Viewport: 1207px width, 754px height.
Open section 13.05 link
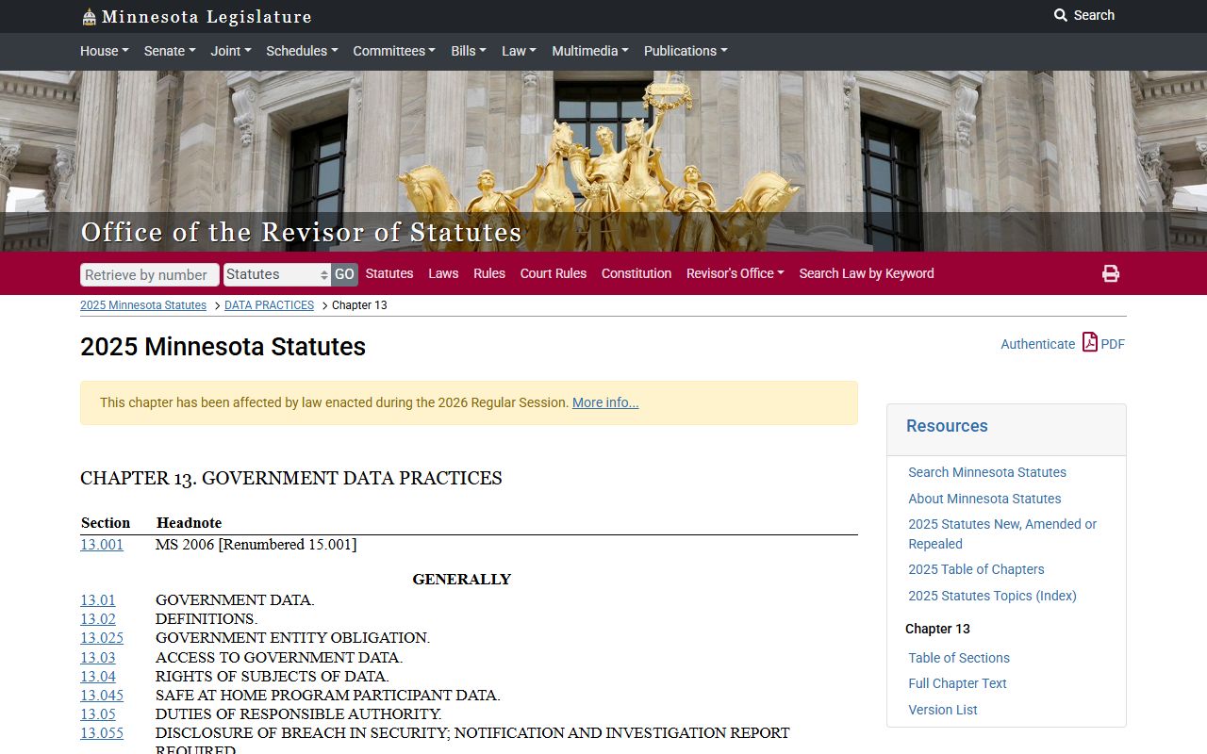point(98,714)
